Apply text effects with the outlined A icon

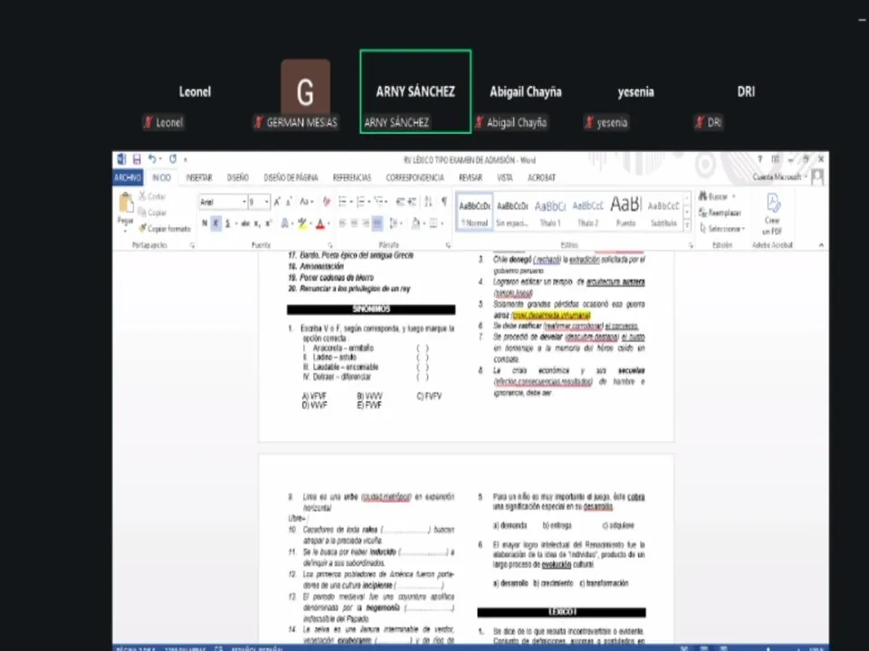click(284, 223)
